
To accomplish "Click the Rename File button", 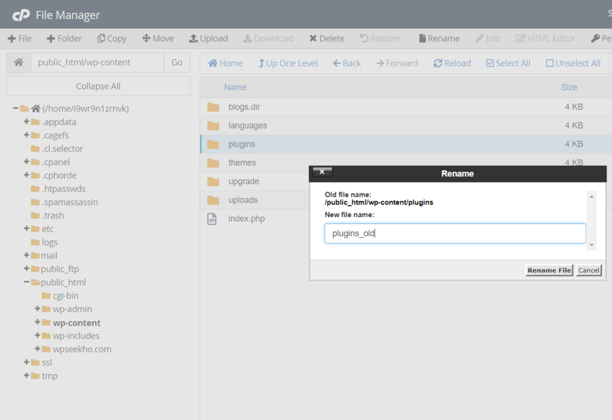I will pos(549,270).
